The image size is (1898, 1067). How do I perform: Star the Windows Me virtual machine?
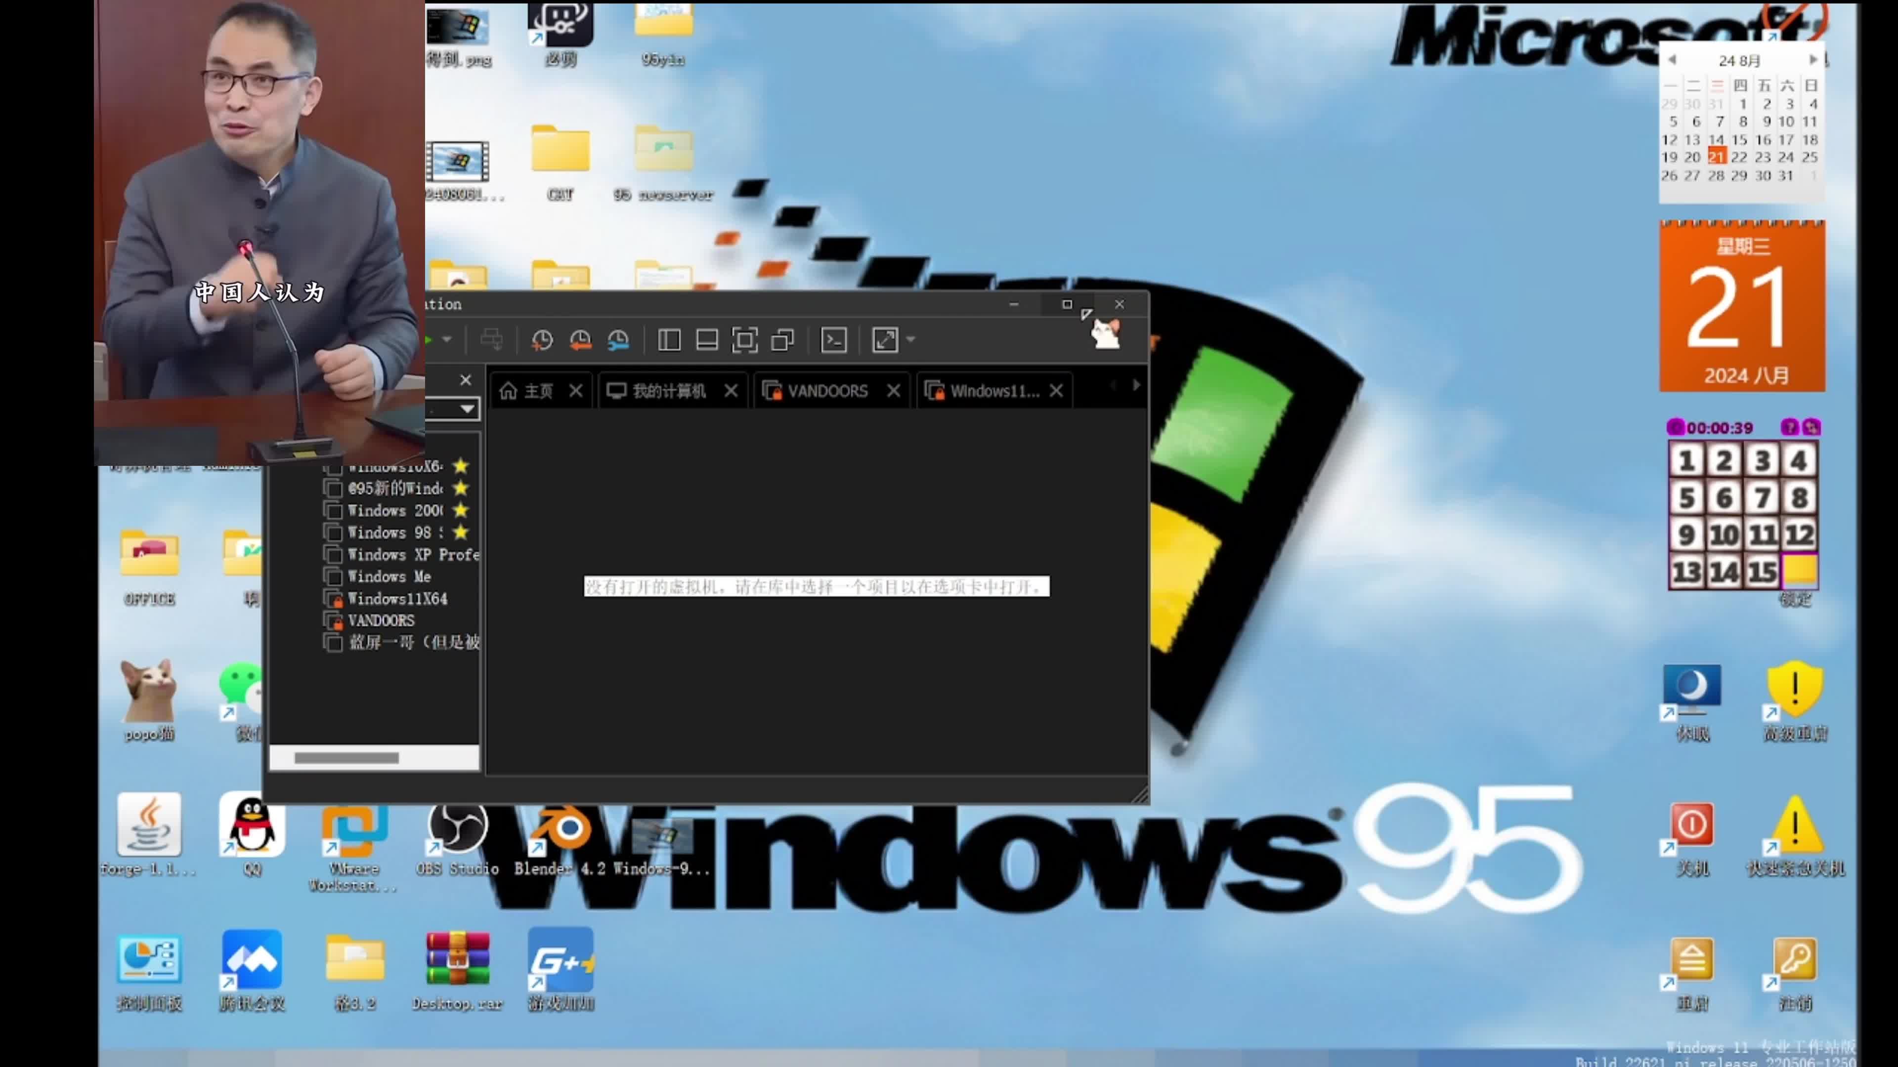(461, 576)
